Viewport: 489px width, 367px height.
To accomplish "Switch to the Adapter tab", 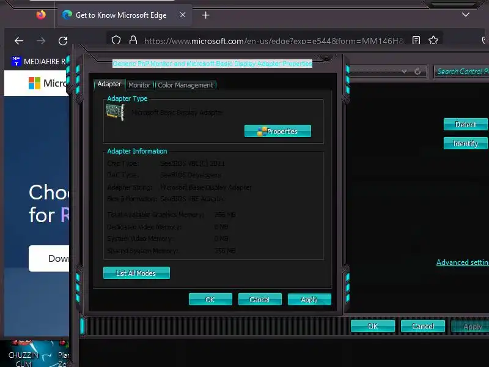I will click(x=109, y=84).
